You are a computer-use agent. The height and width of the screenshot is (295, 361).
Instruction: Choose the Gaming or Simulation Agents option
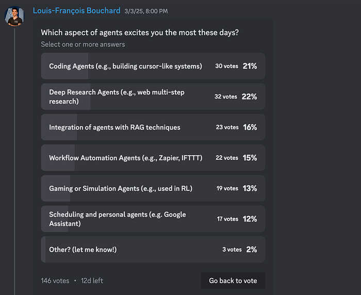pos(153,189)
